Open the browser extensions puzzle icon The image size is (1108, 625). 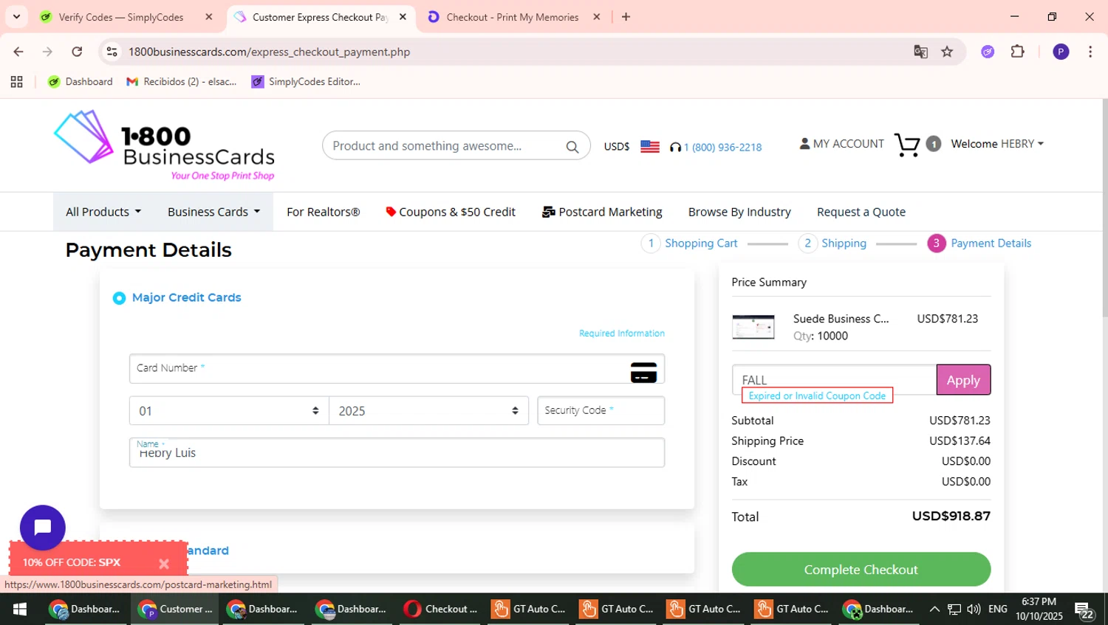point(1018,52)
